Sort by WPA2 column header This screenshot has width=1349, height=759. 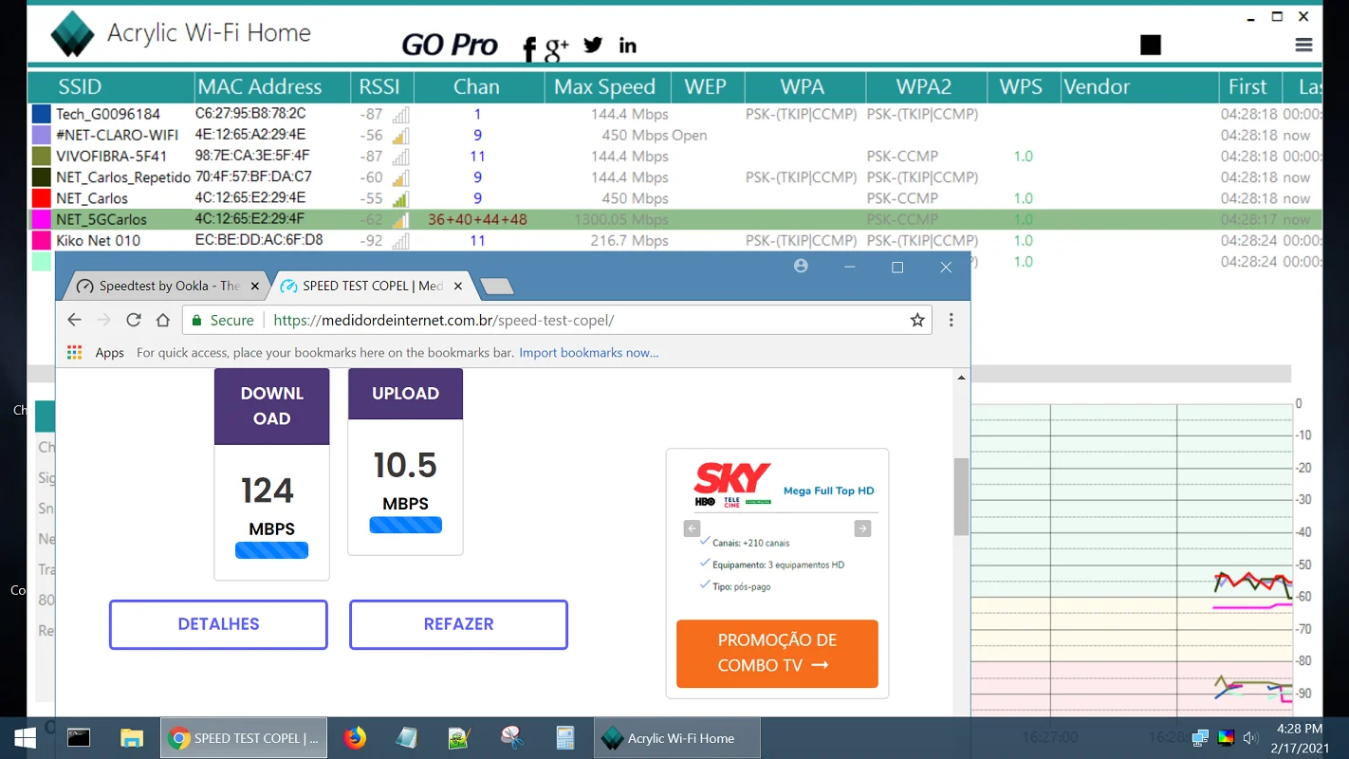pyautogui.click(x=924, y=87)
